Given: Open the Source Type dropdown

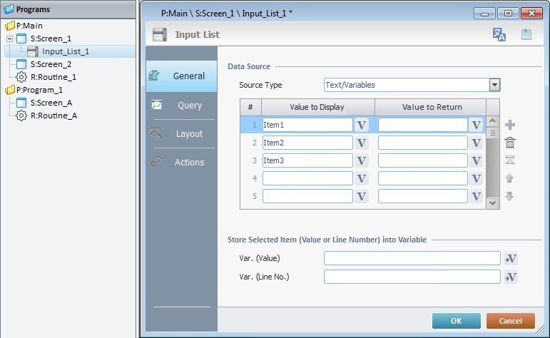Looking at the screenshot, I should 494,85.
